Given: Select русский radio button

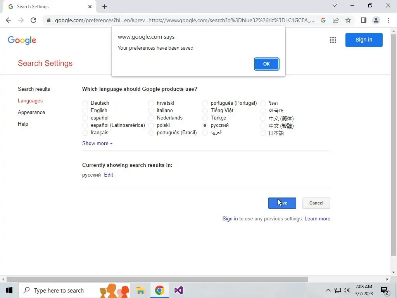Looking at the screenshot, I should point(205,125).
